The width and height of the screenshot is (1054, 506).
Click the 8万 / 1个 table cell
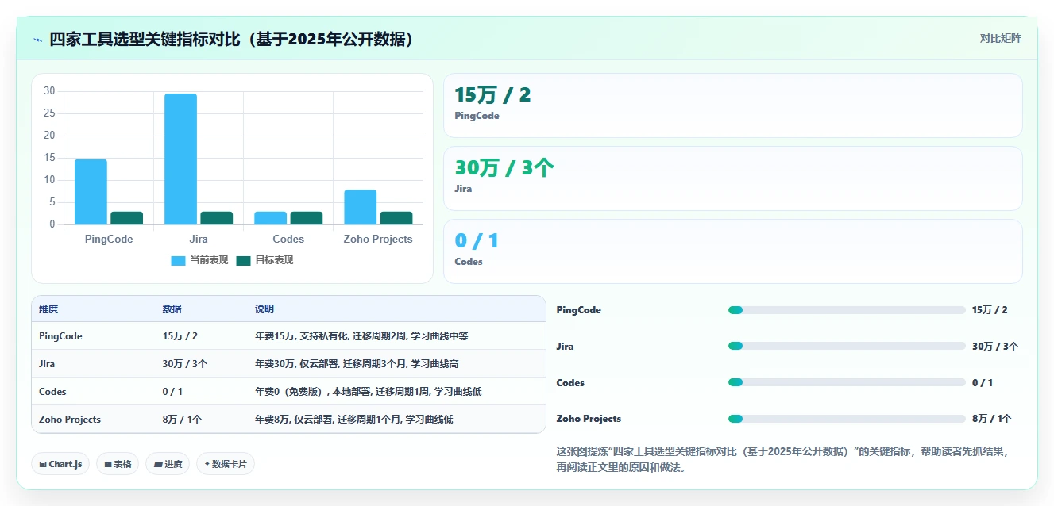(x=182, y=420)
